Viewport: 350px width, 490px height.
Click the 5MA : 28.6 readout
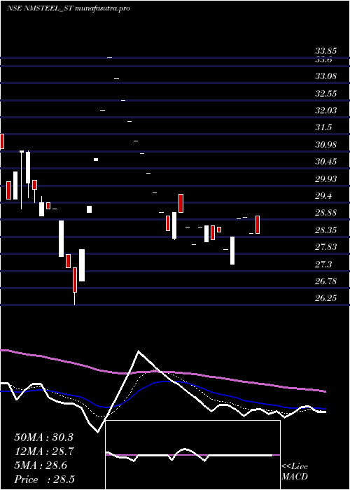pyautogui.click(x=41, y=465)
